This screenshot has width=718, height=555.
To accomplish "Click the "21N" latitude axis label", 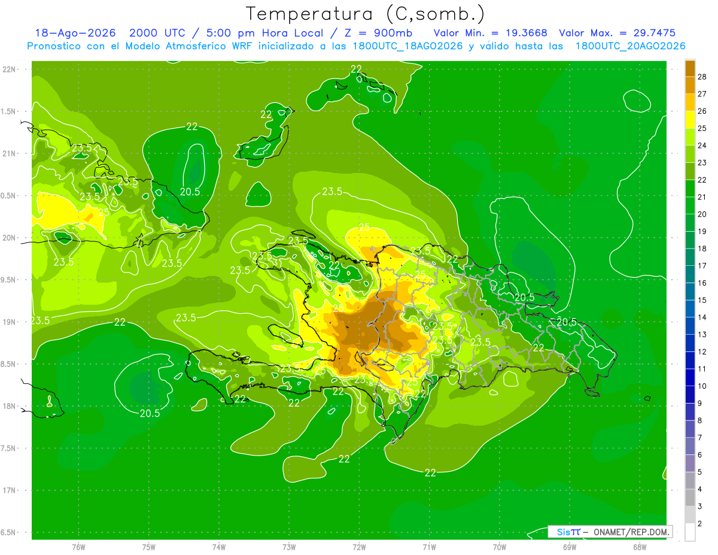I will click(x=8, y=154).
